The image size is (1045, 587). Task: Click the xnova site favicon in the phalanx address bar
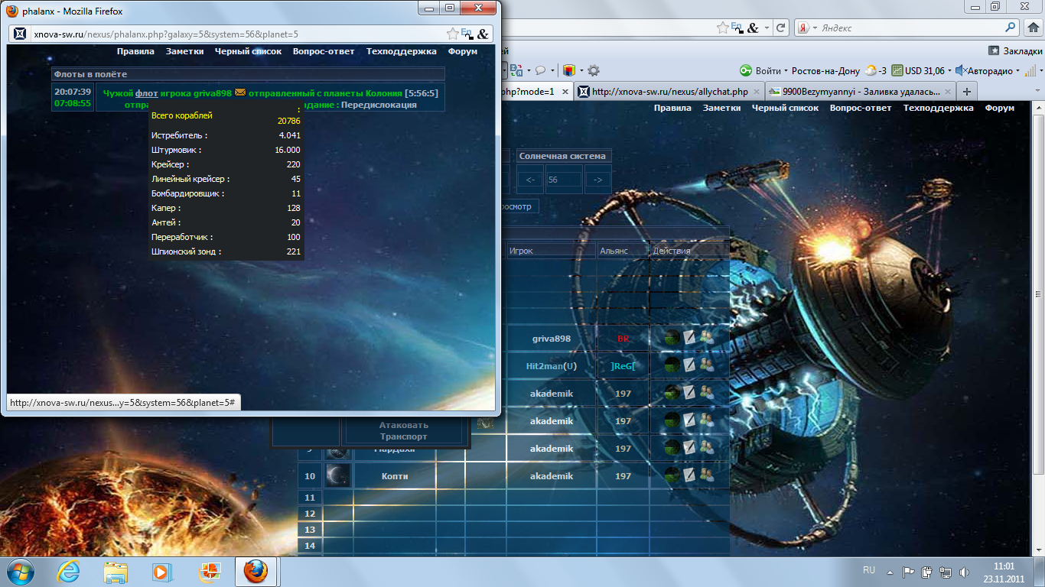21,34
